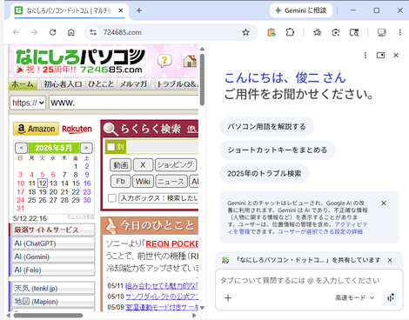Click the browser forward arrow

(34, 32)
